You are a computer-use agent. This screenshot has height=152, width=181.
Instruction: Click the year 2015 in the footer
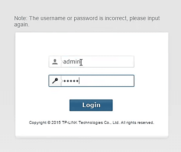tap(56, 122)
